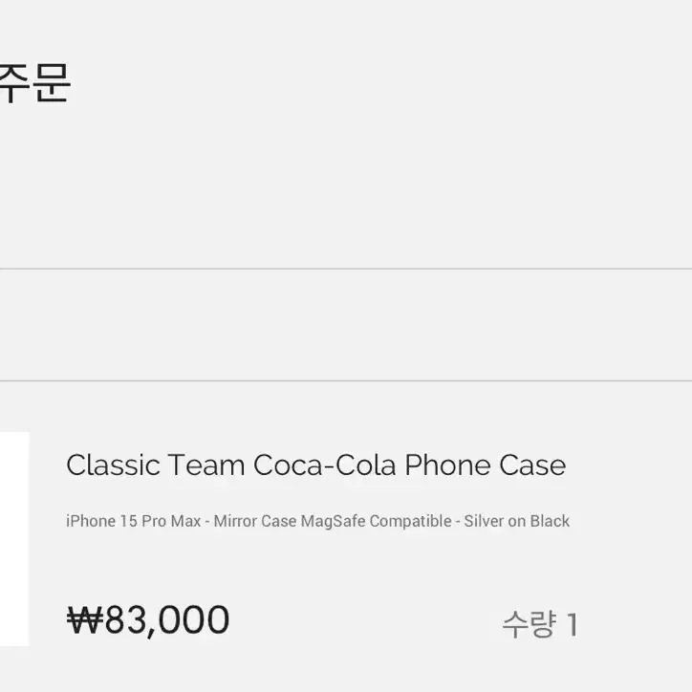The width and height of the screenshot is (692, 692).
Task: Select the white product thumbnail image
Action: (x=14, y=539)
